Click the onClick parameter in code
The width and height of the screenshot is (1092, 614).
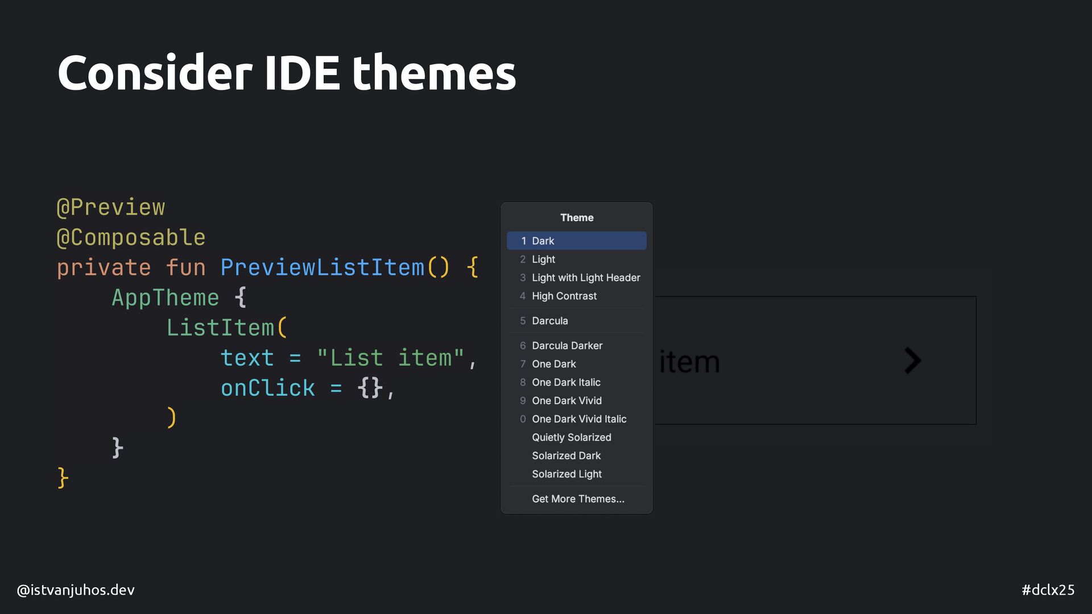(x=267, y=388)
